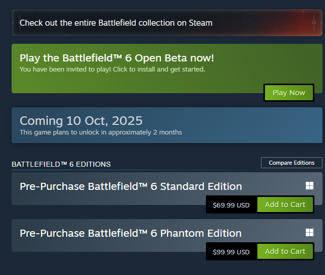Click the Windows icon for Phantom Edition
This screenshot has width=325, height=275.
(x=309, y=232)
